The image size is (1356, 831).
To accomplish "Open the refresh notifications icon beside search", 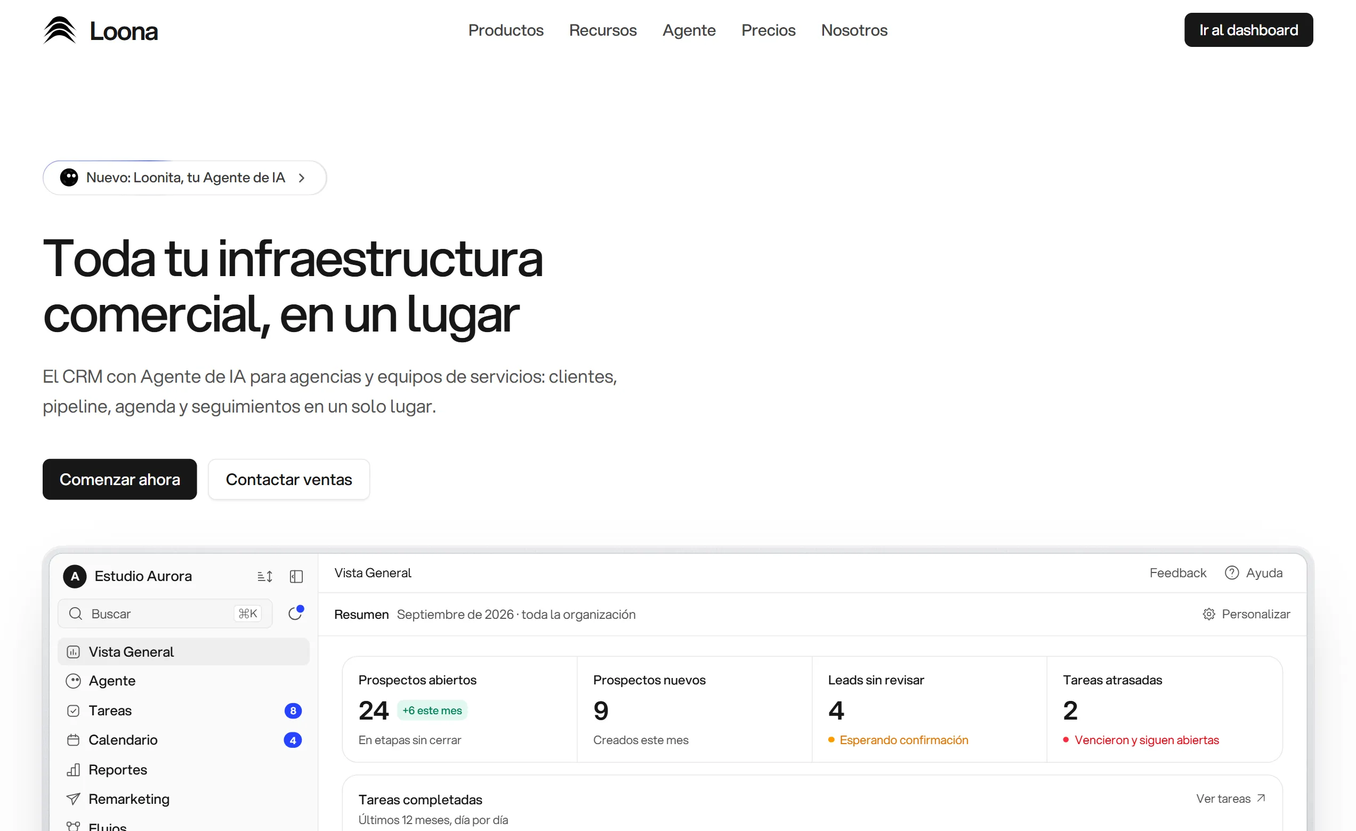I will click(x=295, y=613).
